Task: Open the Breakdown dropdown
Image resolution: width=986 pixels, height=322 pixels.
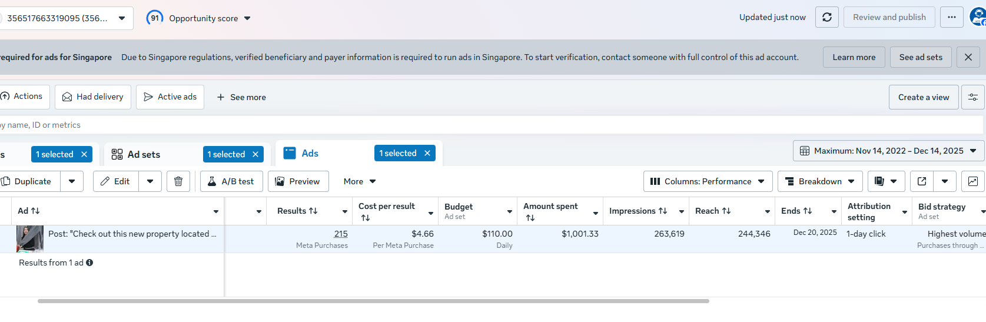Action: click(x=820, y=181)
